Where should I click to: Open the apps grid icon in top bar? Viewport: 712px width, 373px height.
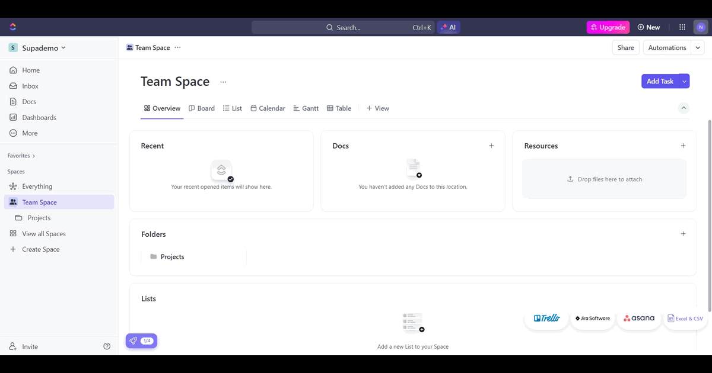click(x=682, y=27)
